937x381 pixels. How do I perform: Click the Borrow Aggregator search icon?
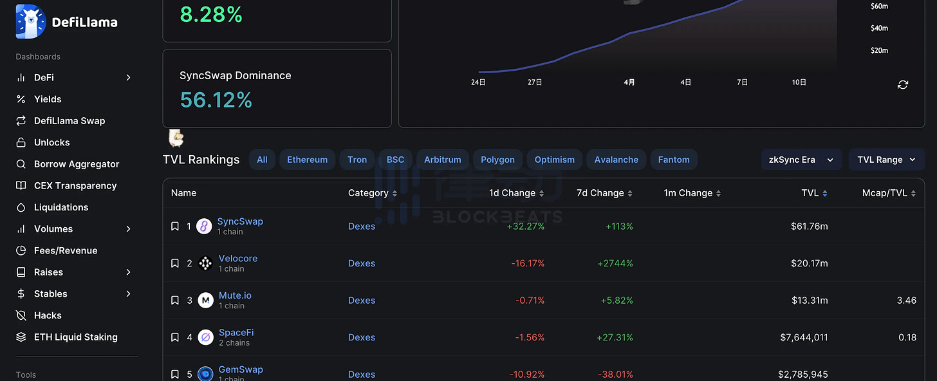(21, 164)
